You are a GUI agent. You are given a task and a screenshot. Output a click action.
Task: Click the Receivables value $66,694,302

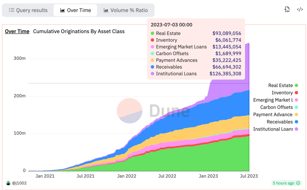227,67
